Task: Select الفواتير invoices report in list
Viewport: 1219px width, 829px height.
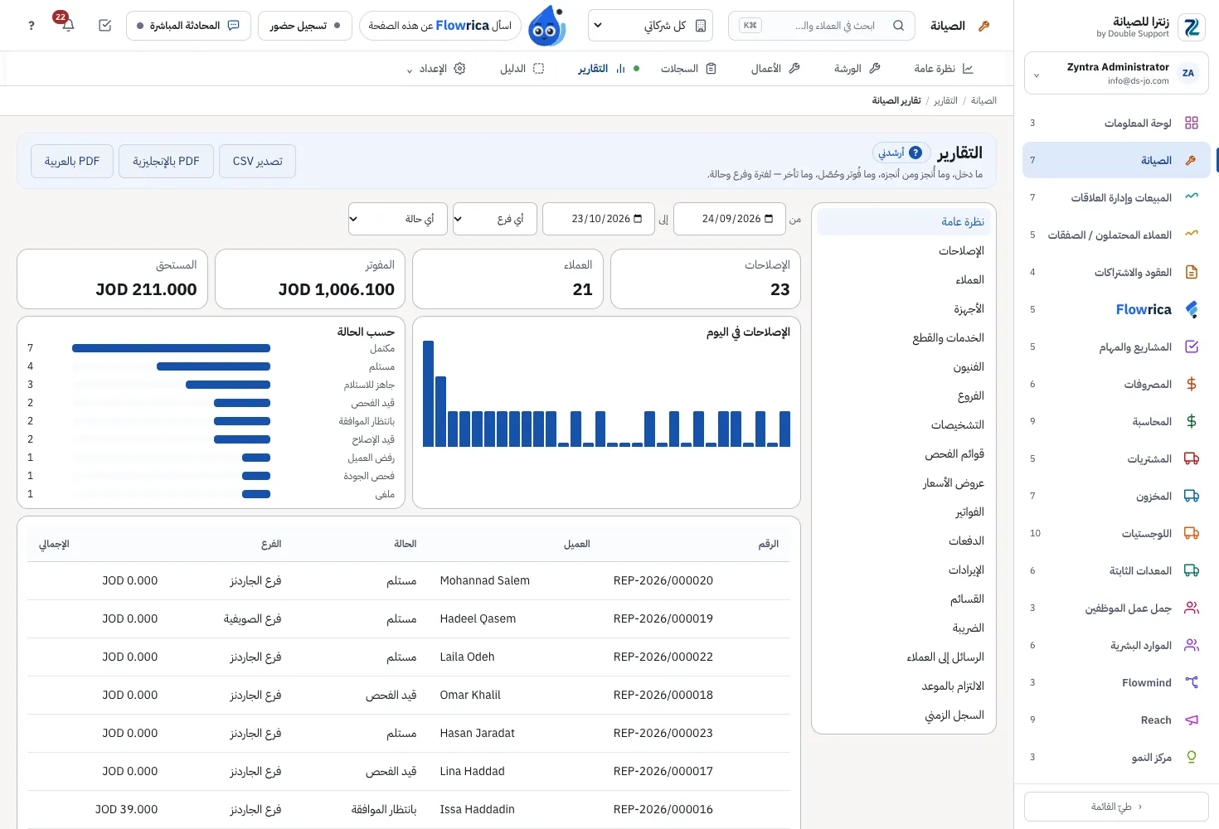Action: tap(904, 512)
